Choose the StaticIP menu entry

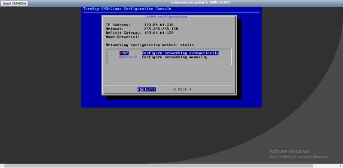pyautogui.click(x=128, y=57)
